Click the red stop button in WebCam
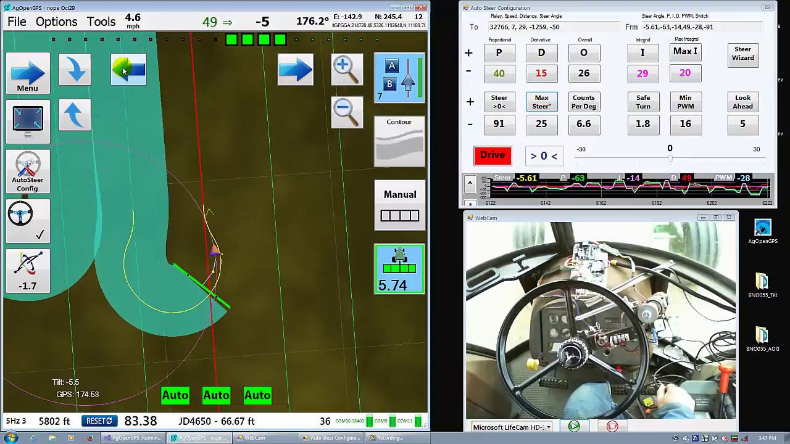The height and width of the screenshot is (444, 790). (x=612, y=426)
